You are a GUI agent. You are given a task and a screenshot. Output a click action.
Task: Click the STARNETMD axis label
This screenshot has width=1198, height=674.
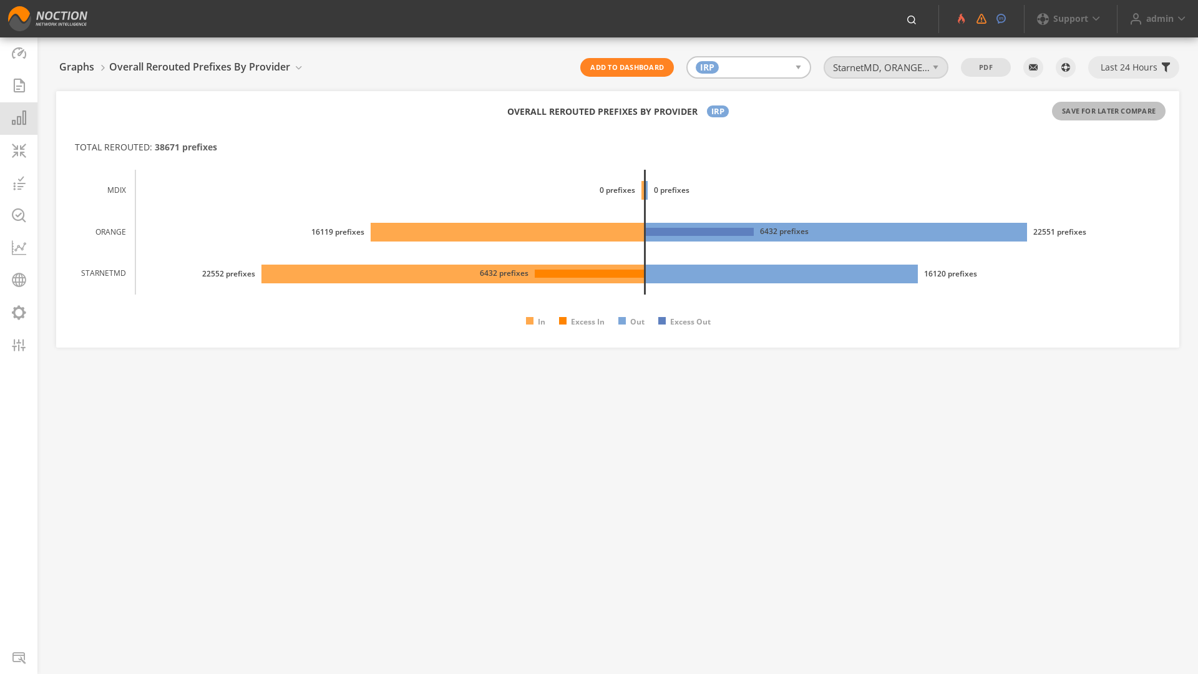[x=104, y=273]
